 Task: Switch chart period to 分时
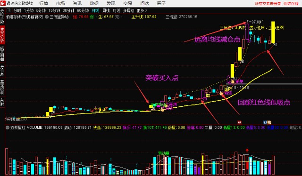(17, 10)
